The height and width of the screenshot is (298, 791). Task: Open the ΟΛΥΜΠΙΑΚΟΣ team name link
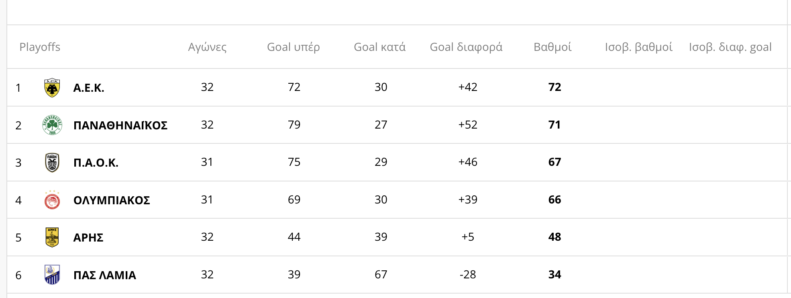(x=112, y=200)
